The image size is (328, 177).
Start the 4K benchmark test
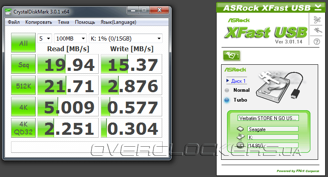tap(23, 107)
